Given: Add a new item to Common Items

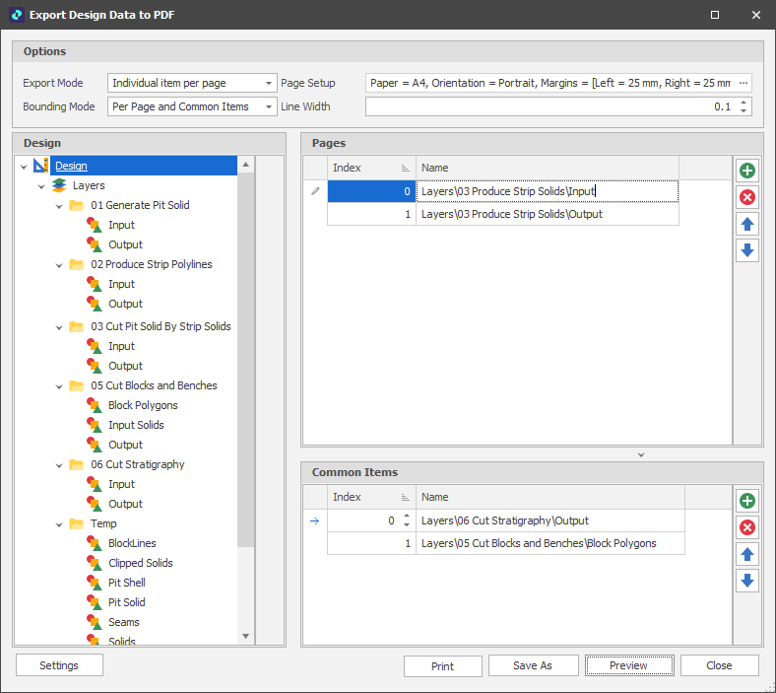Looking at the screenshot, I should [747, 501].
